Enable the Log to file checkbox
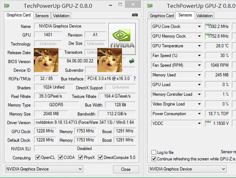This screenshot has height=178, width=236. [x=154, y=152]
